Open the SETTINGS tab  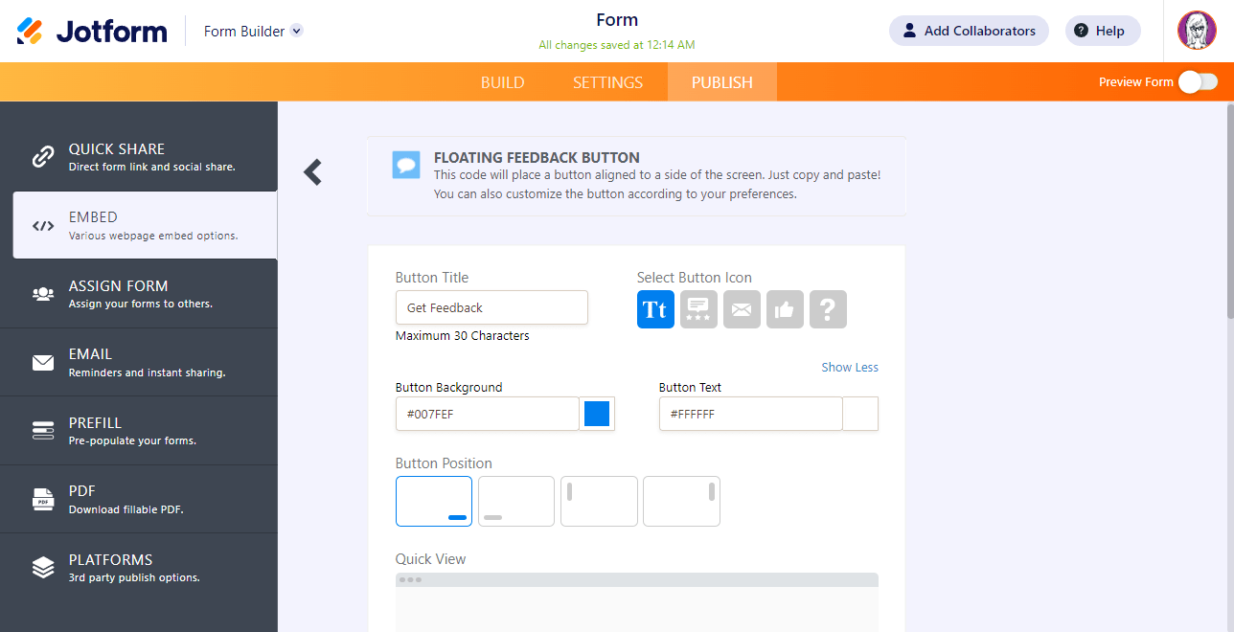coord(607,82)
